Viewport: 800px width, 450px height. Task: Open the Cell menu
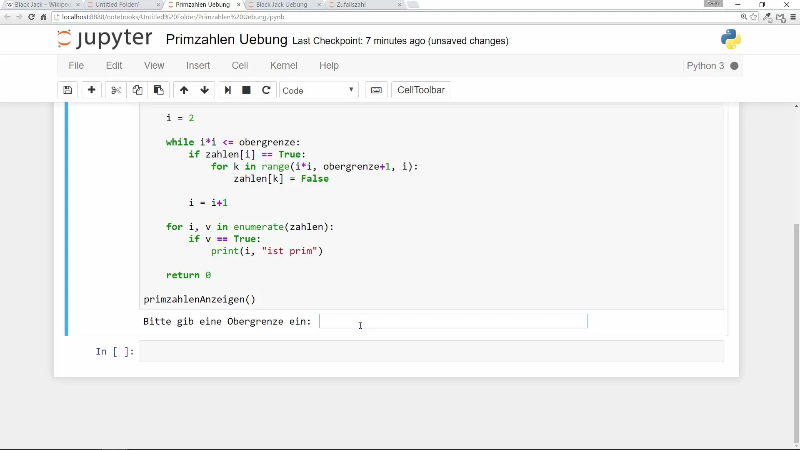(x=240, y=65)
